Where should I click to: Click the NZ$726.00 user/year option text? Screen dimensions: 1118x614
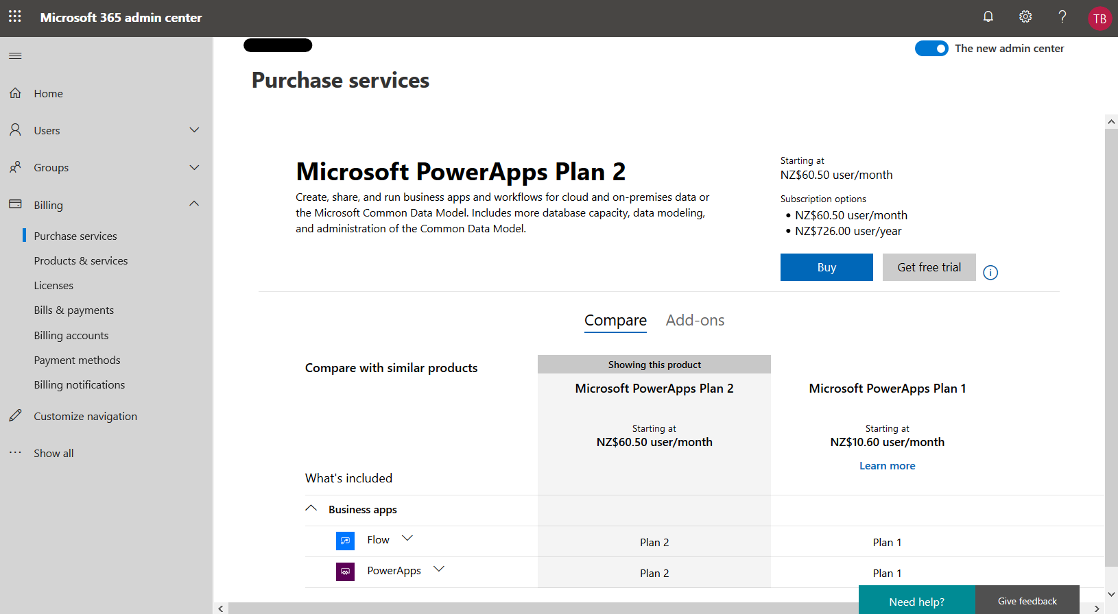(848, 231)
